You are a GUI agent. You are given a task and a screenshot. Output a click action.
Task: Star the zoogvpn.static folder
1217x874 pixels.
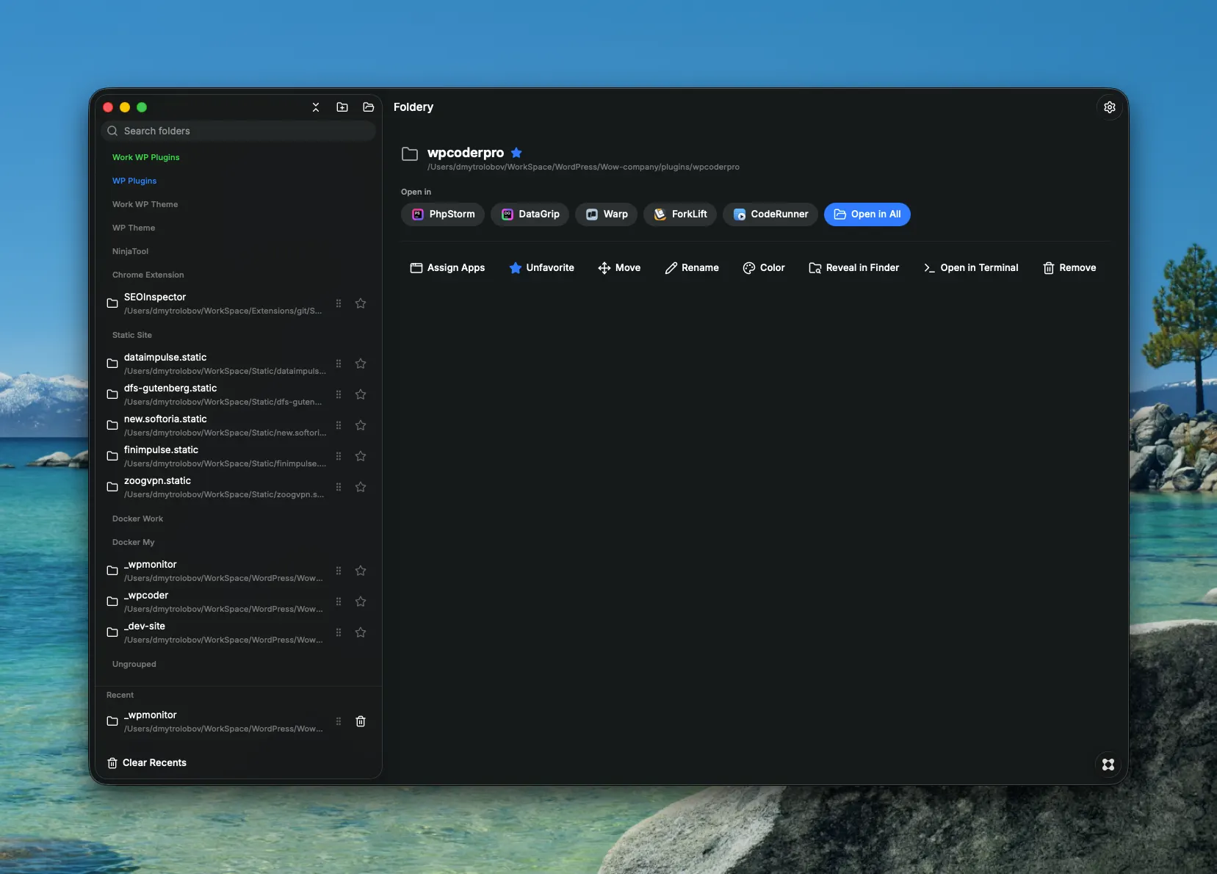(361, 487)
